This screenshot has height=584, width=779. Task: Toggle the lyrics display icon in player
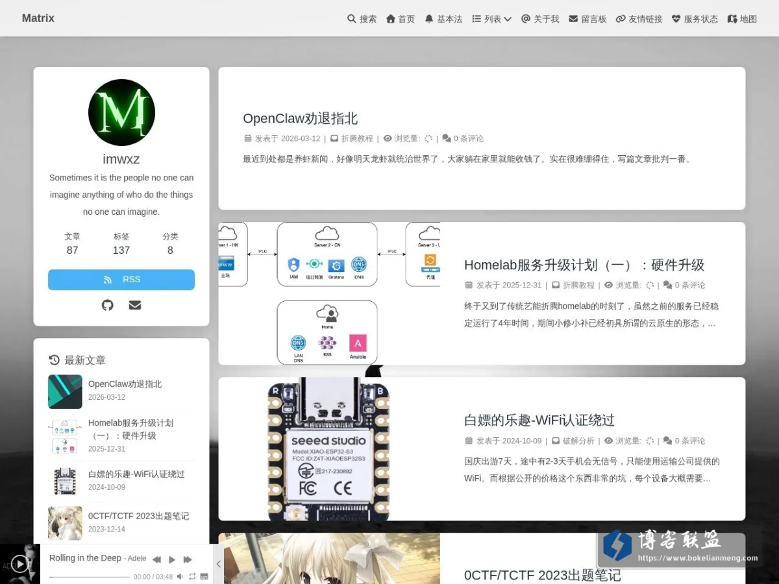tap(204, 576)
